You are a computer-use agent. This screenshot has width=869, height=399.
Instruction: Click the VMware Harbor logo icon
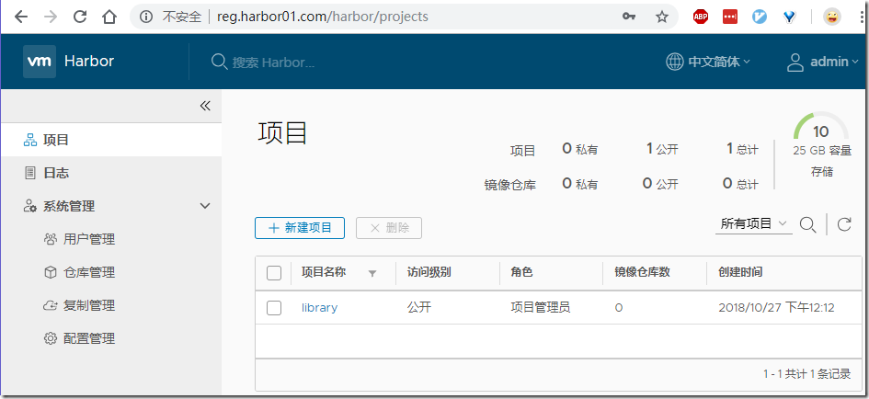40,62
